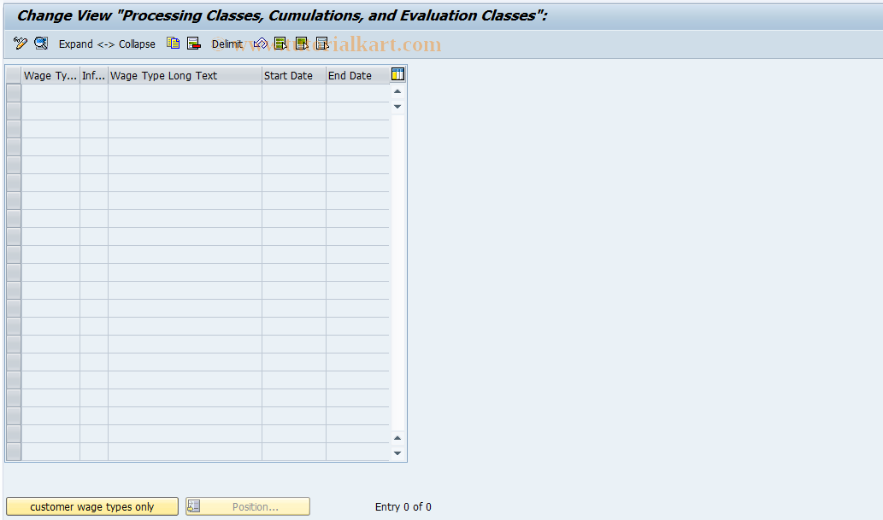Screen dimensions: 883x520
Task: Click the Start Date column header
Action: (x=293, y=75)
